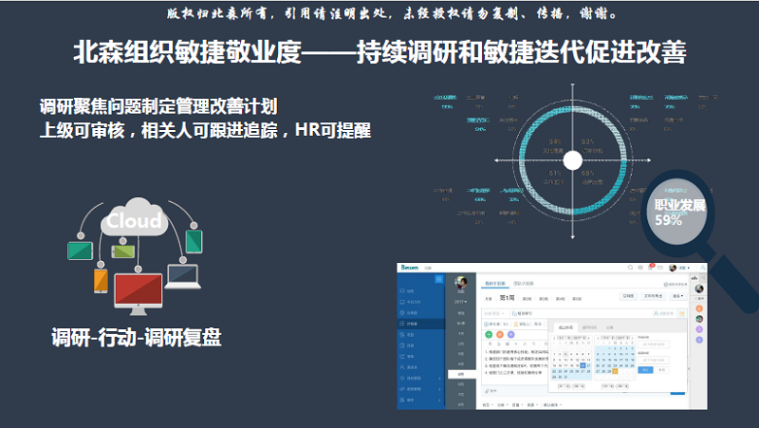Select the highlighted list-icon item in the blue sidebar
The height and width of the screenshot is (428, 759).
pos(421,324)
